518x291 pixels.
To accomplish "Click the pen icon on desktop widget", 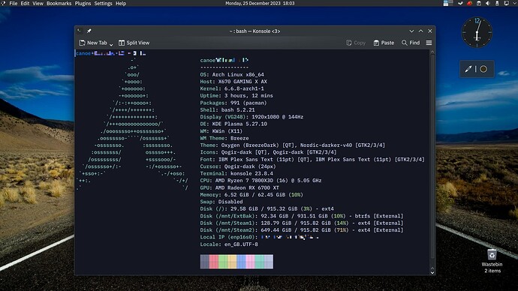I will point(468,69).
